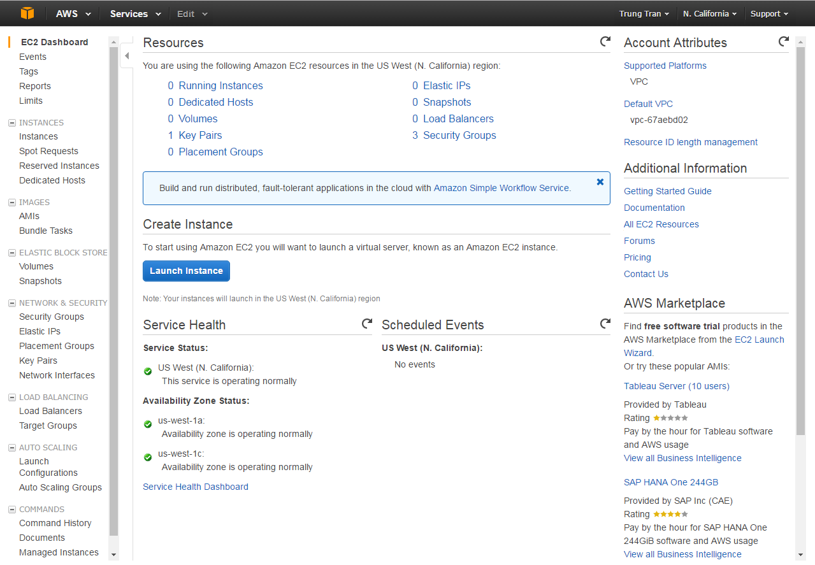Click the us-west-1c green status icon
This screenshot has height=565, width=815.
148,457
